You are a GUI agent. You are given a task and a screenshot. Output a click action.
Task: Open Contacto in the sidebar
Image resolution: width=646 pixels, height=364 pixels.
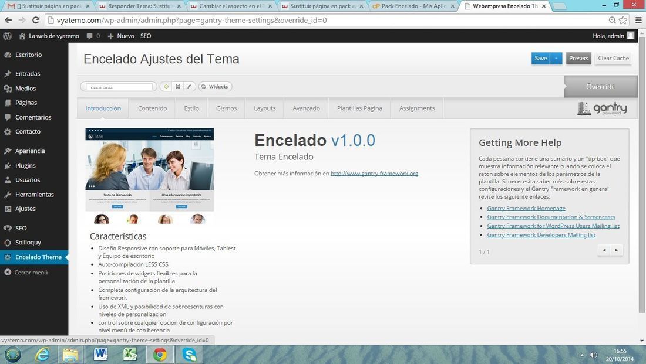[28, 132]
